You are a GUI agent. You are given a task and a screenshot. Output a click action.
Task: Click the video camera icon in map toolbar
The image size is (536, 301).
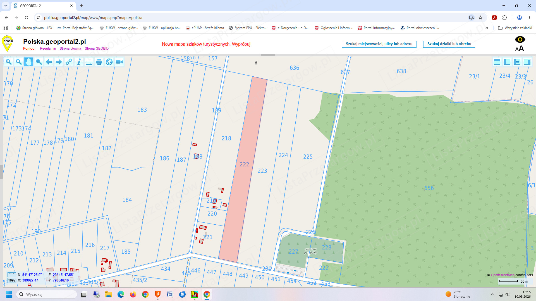(119, 62)
